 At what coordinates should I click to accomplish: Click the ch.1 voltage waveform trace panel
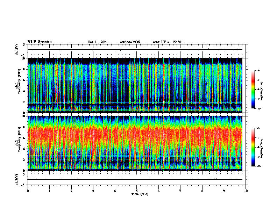click(x=137, y=50)
